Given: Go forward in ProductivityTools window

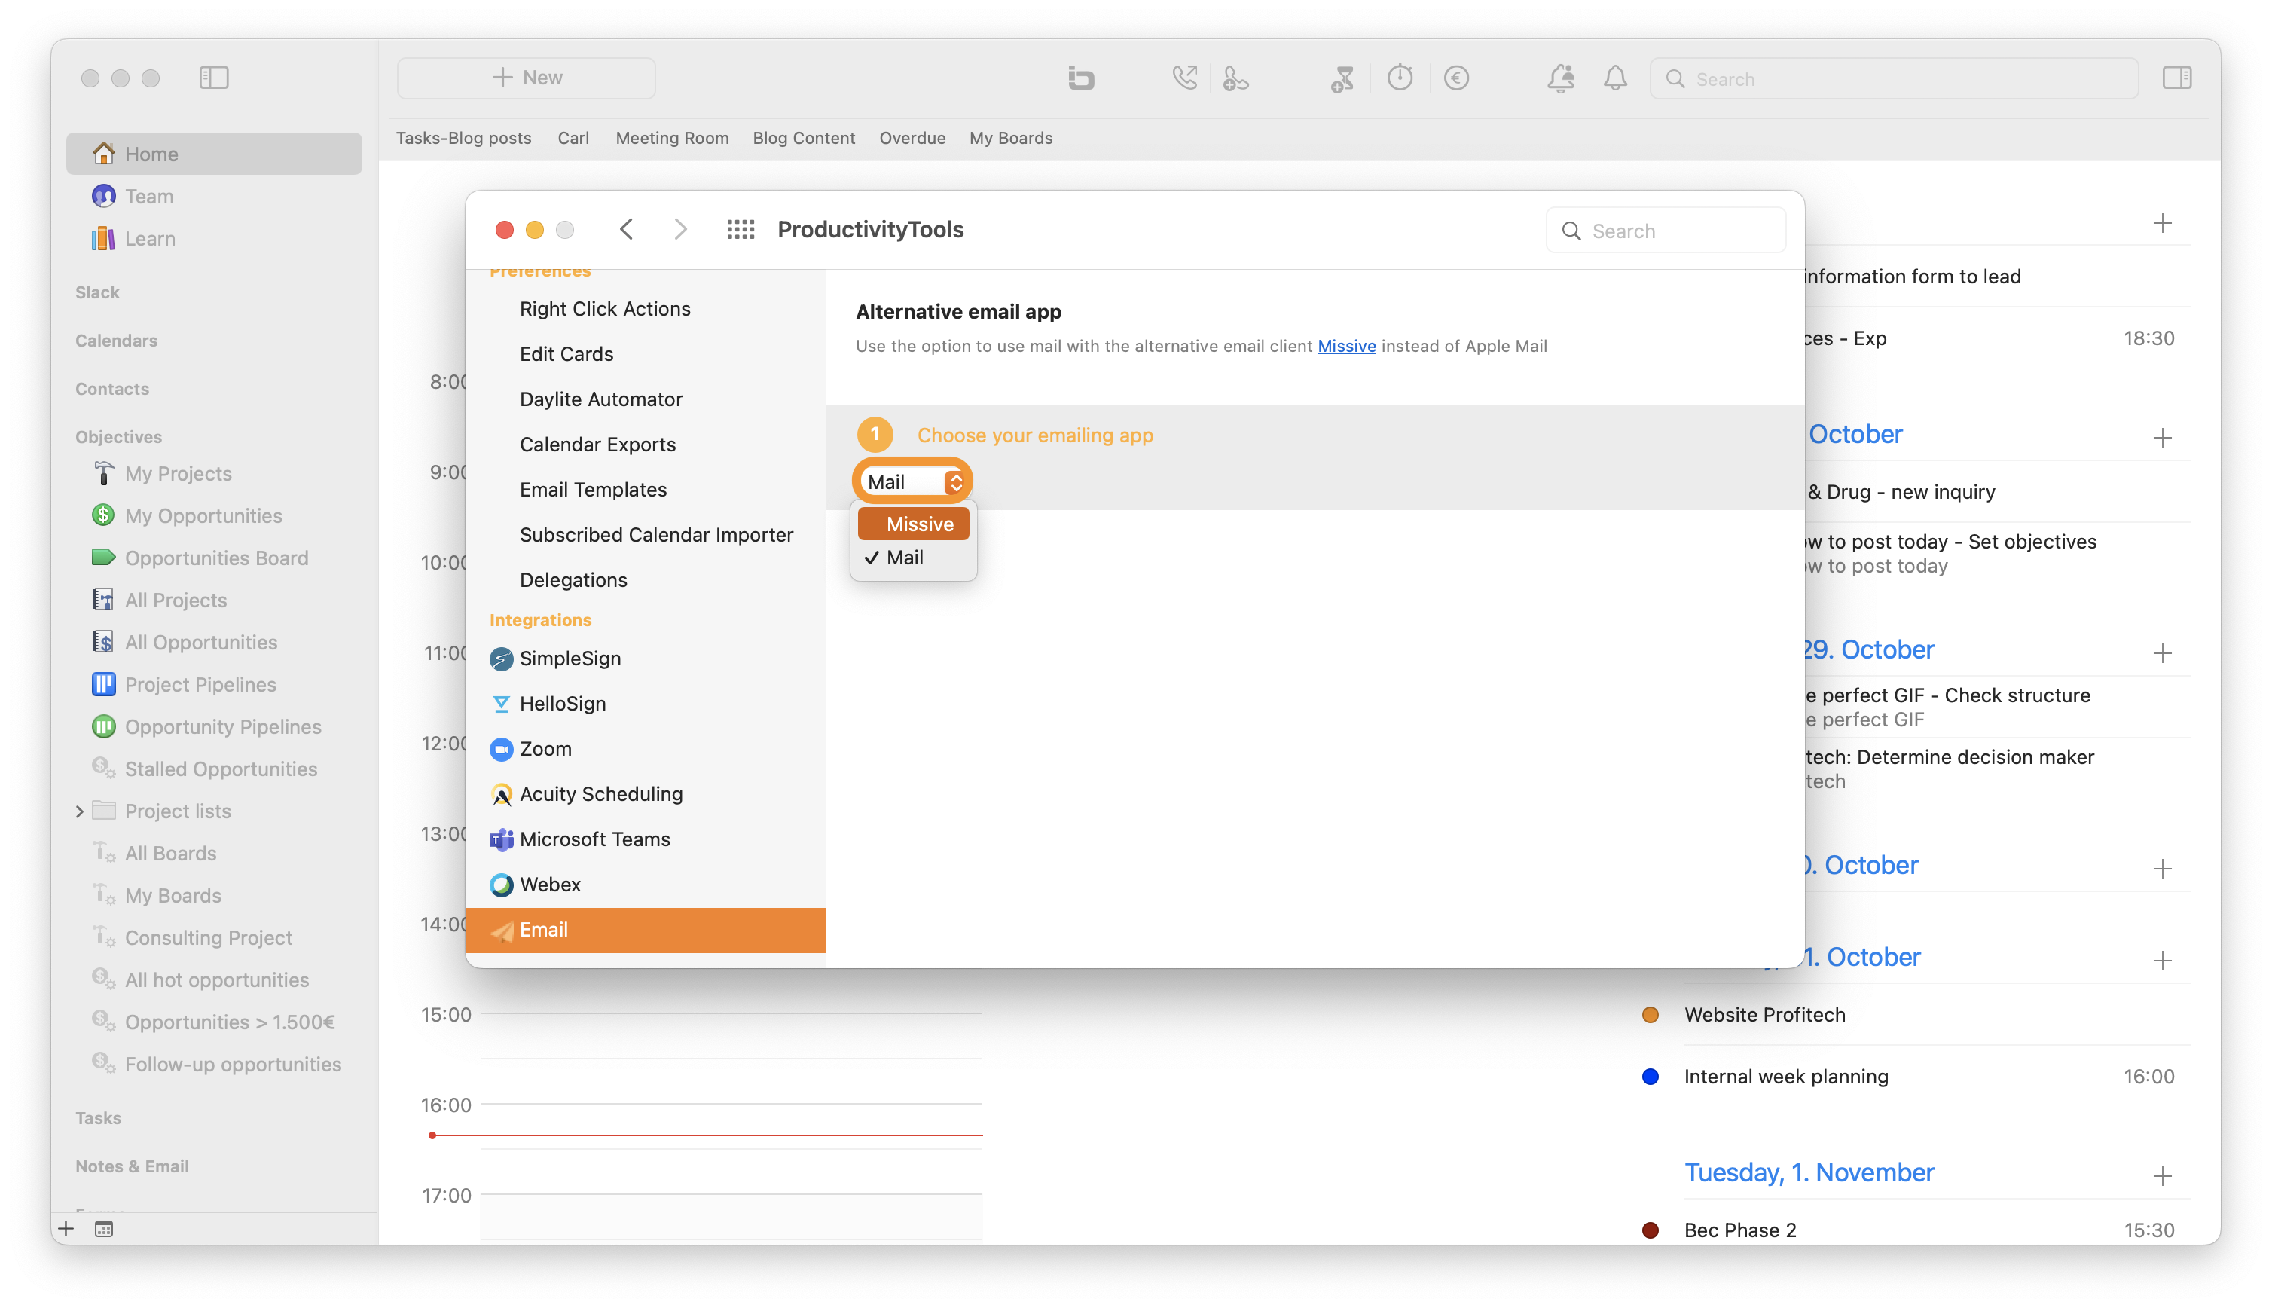Looking at the screenshot, I should click(681, 230).
